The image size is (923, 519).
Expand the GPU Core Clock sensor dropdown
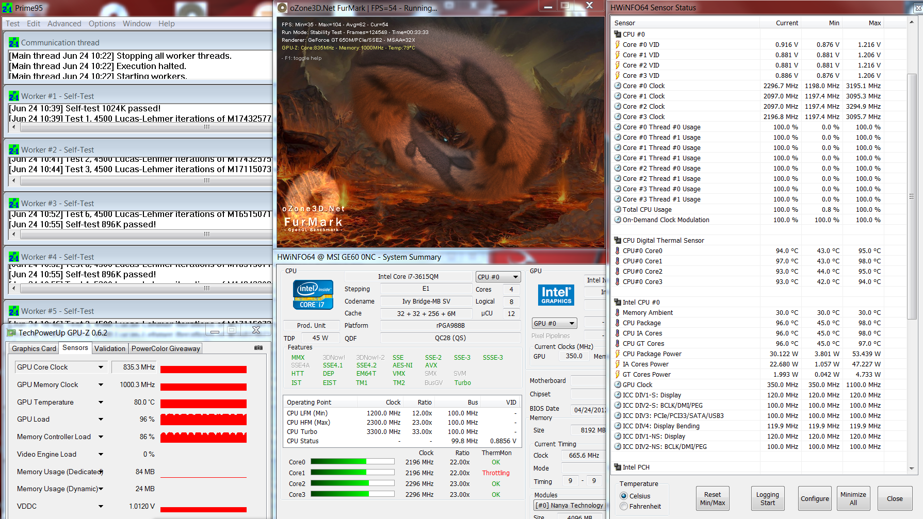pyautogui.click(x=101, y=367)
